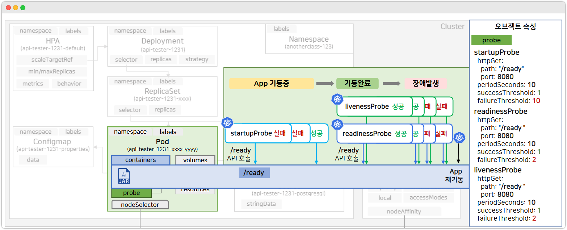Click the 장애발생 stage label

pos(425,84)
